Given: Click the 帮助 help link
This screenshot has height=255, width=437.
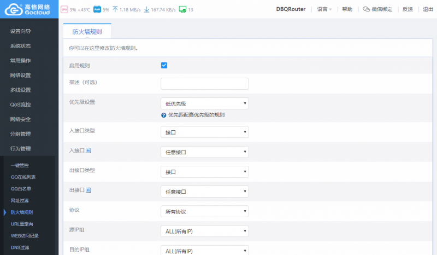Looking at the screenshot, I should [x=347, y=9].
